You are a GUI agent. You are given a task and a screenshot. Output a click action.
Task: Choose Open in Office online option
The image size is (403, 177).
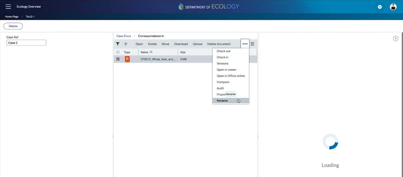[x=230, y=76]
